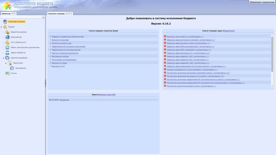Click the Обмен электронными документами sync icon
The width and height of the screenshot is (276, 155).
(x=7, y=47)
